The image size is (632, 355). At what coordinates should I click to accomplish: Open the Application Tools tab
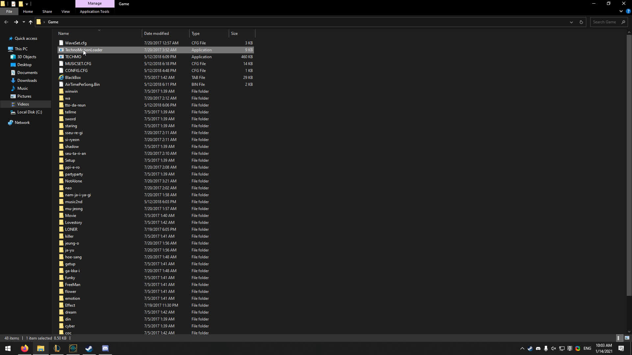point(94,12)
